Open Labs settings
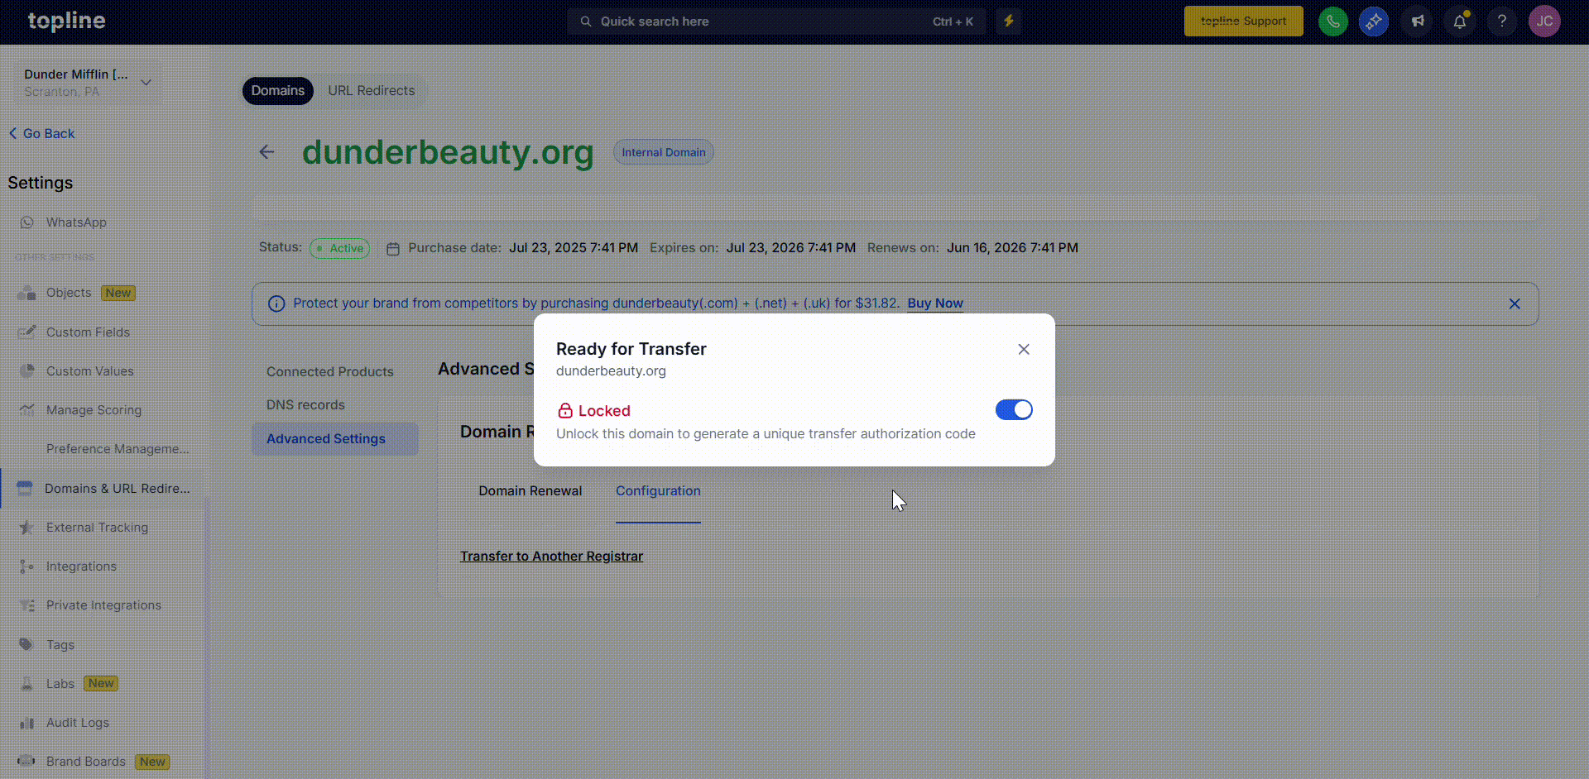The width and height of the screenshot is (1589, 779). point(60,684)
